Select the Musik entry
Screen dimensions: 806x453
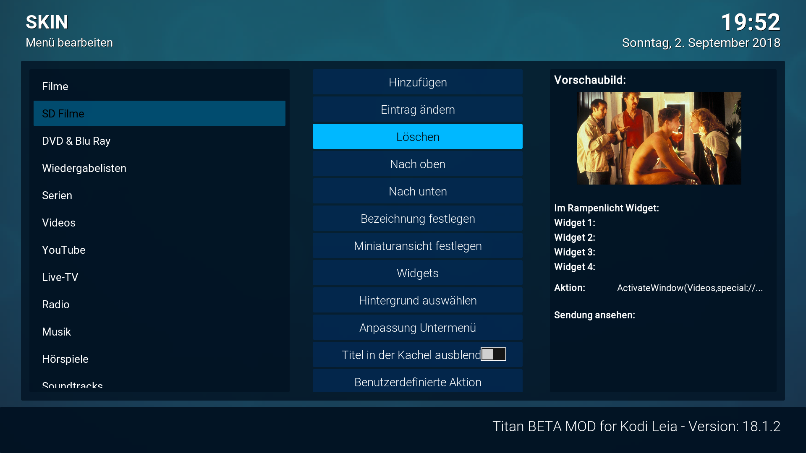pos(160,331)
